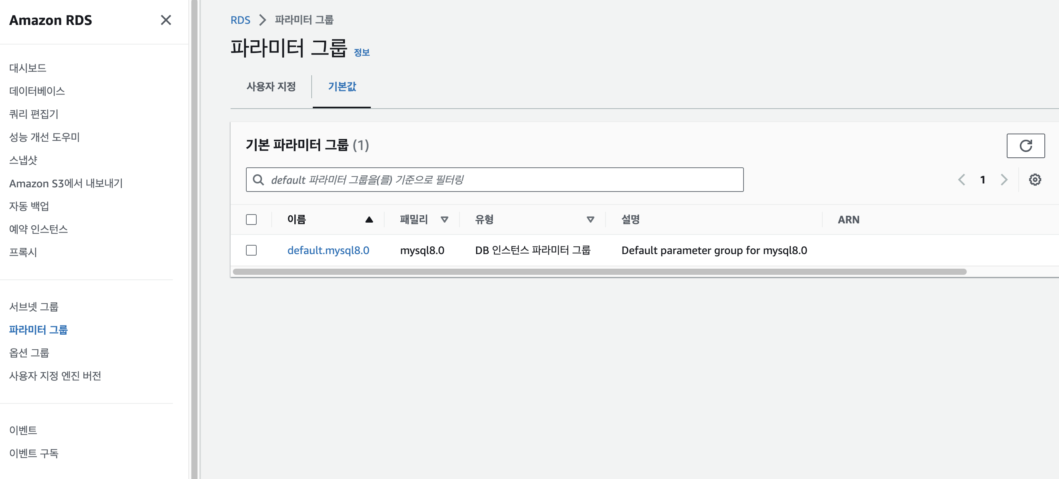The width and height of the screenshot is (1059, 479).
Task: Switch to the 사용자 지정 tab
Action: pos(271,87)
